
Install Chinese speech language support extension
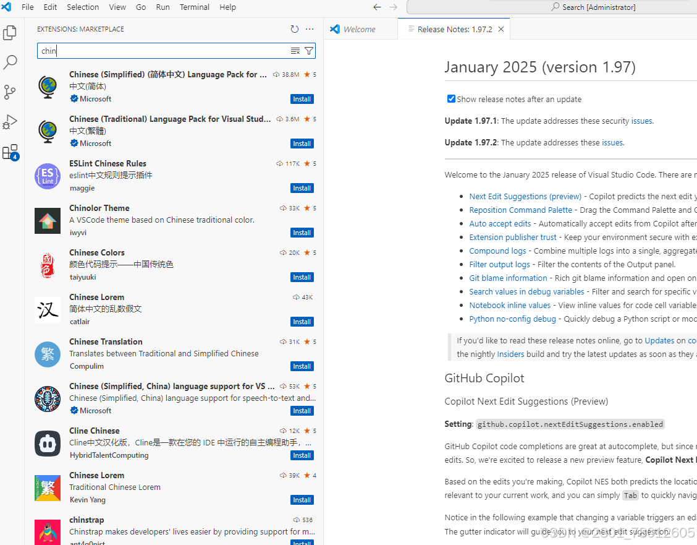coord(302,410)
